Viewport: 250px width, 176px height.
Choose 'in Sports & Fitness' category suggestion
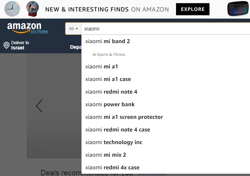[109, 54]
